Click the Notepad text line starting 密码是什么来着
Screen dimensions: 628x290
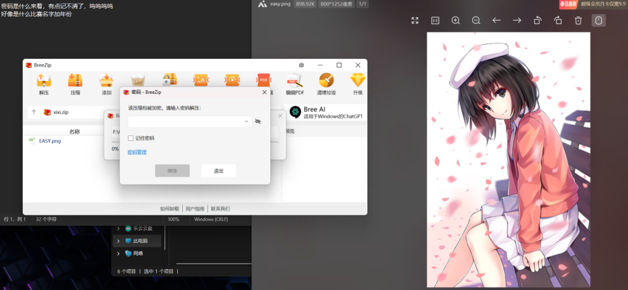(57, 6)
